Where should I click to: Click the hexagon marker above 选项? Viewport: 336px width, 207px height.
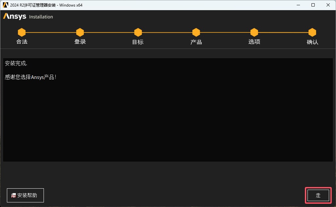254,32
